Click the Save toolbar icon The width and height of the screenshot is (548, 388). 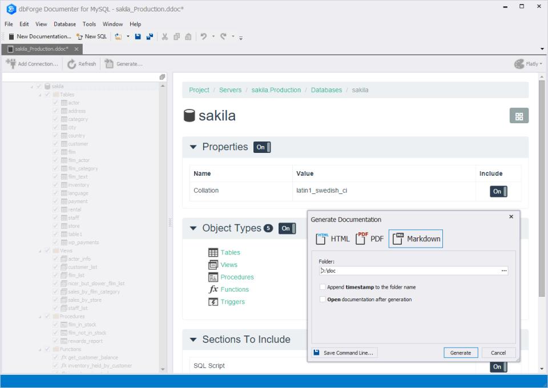coord(138,36)
